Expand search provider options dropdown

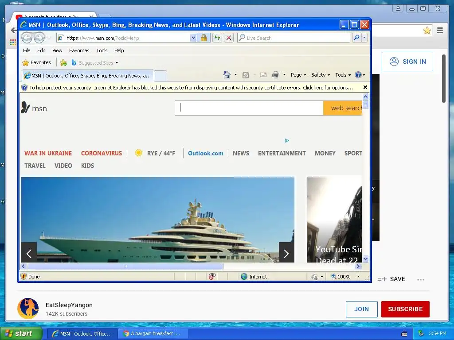coord(364,38)
